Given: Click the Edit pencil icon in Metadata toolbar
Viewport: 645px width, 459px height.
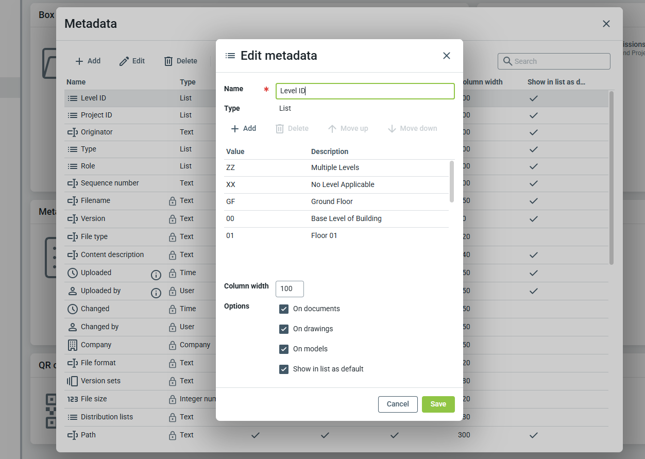Looking at the screenshot, I should point(124,61).
